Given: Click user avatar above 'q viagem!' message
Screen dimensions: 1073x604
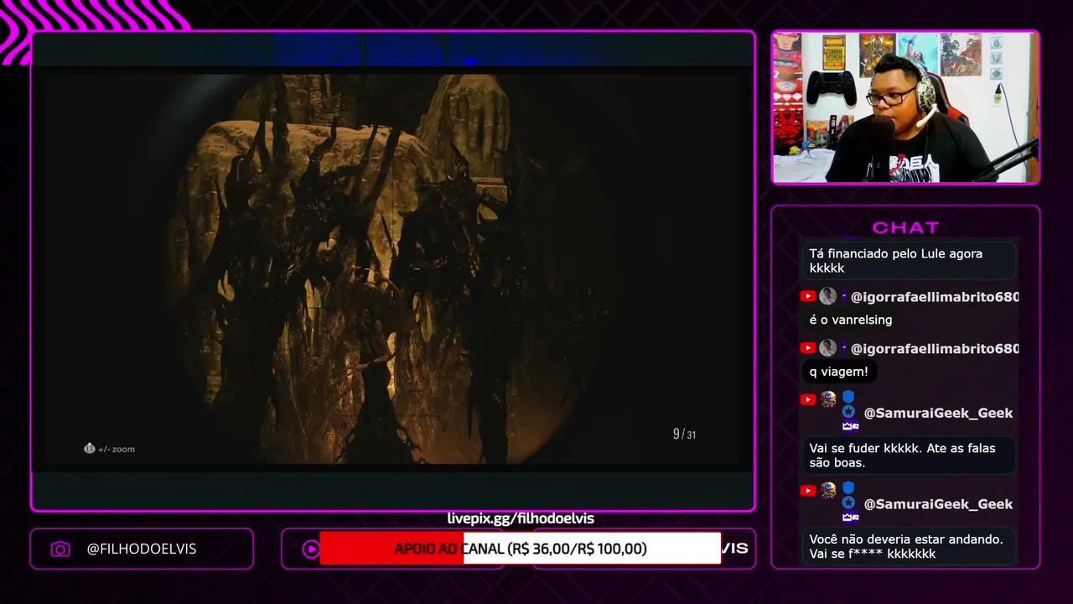Looking at the screenshot, I should click(x=828, y=348).
